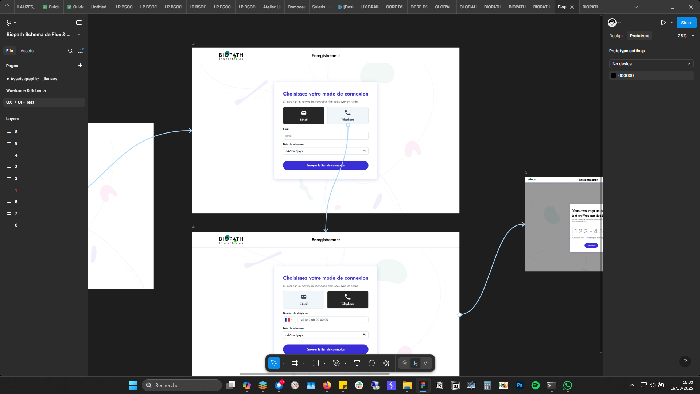Select the Rectangle shape tool
The height and width of the screenshot is (394, 700).
pyautogui.click(x=316, y=363)
